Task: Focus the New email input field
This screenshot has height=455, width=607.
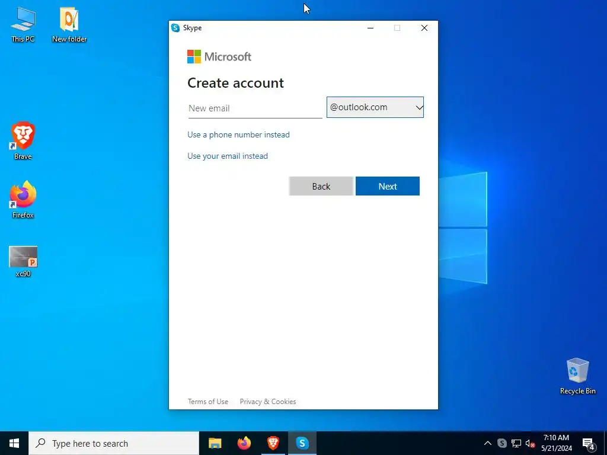Action: [255, 108]
